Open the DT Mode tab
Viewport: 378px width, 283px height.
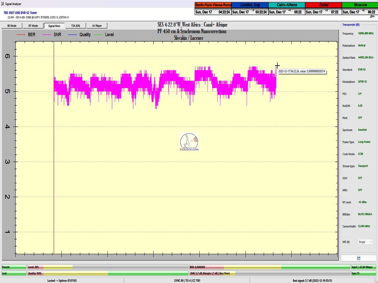[33, 26]
